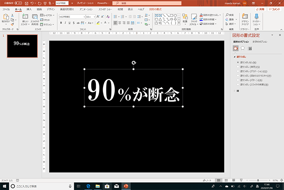Select the Slide background fill radio button
The width and height of the screenshot is (284, 190).
point(238,85)
